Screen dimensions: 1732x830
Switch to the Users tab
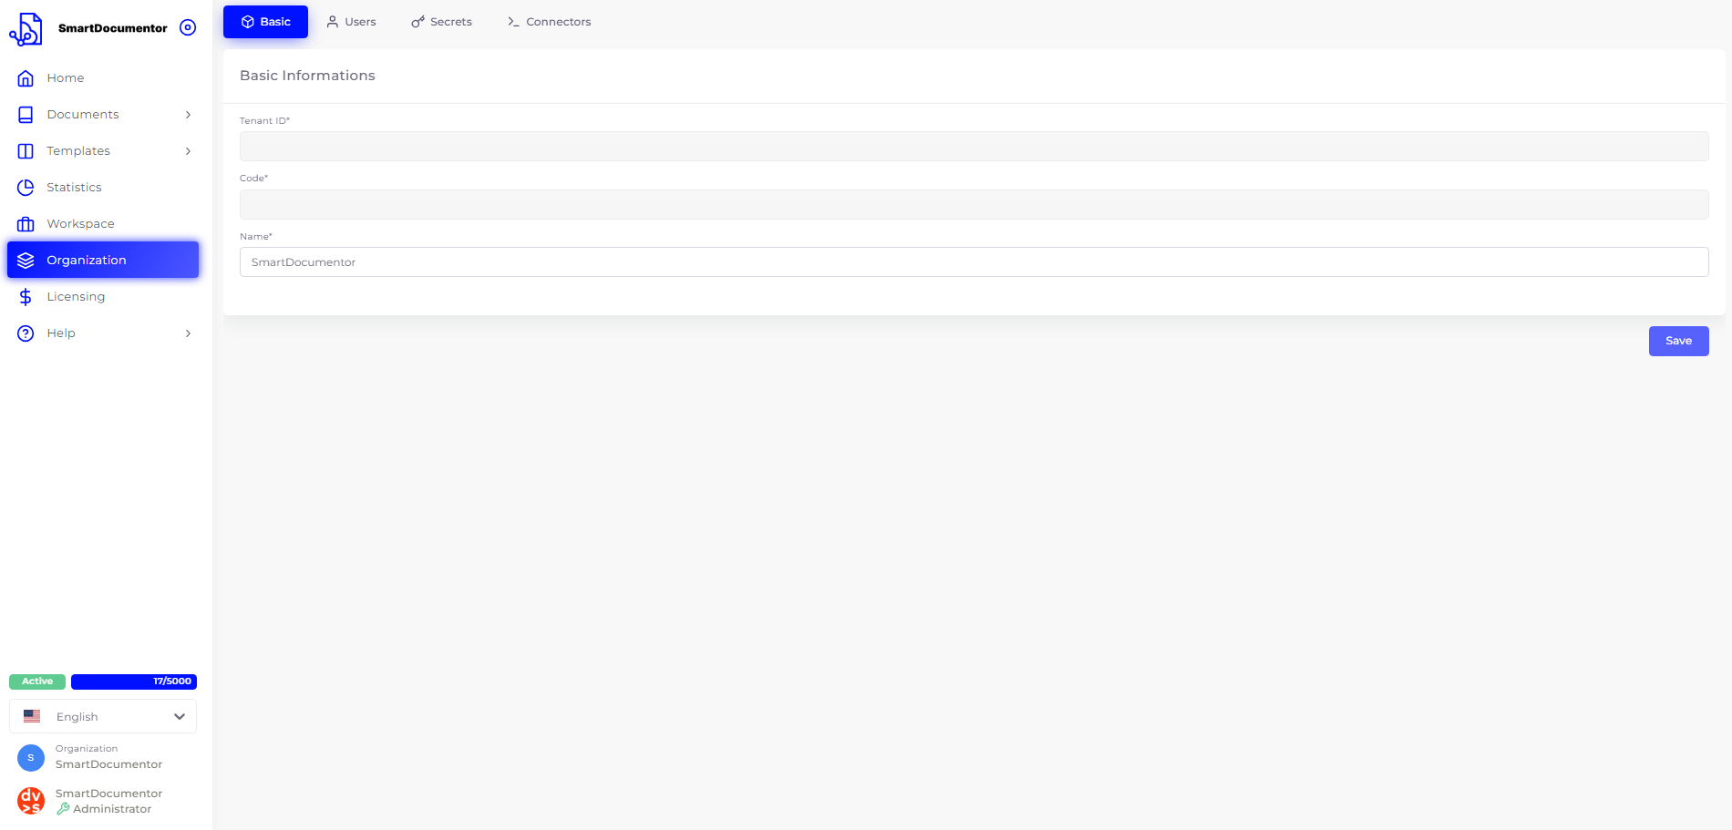point(351,22)
